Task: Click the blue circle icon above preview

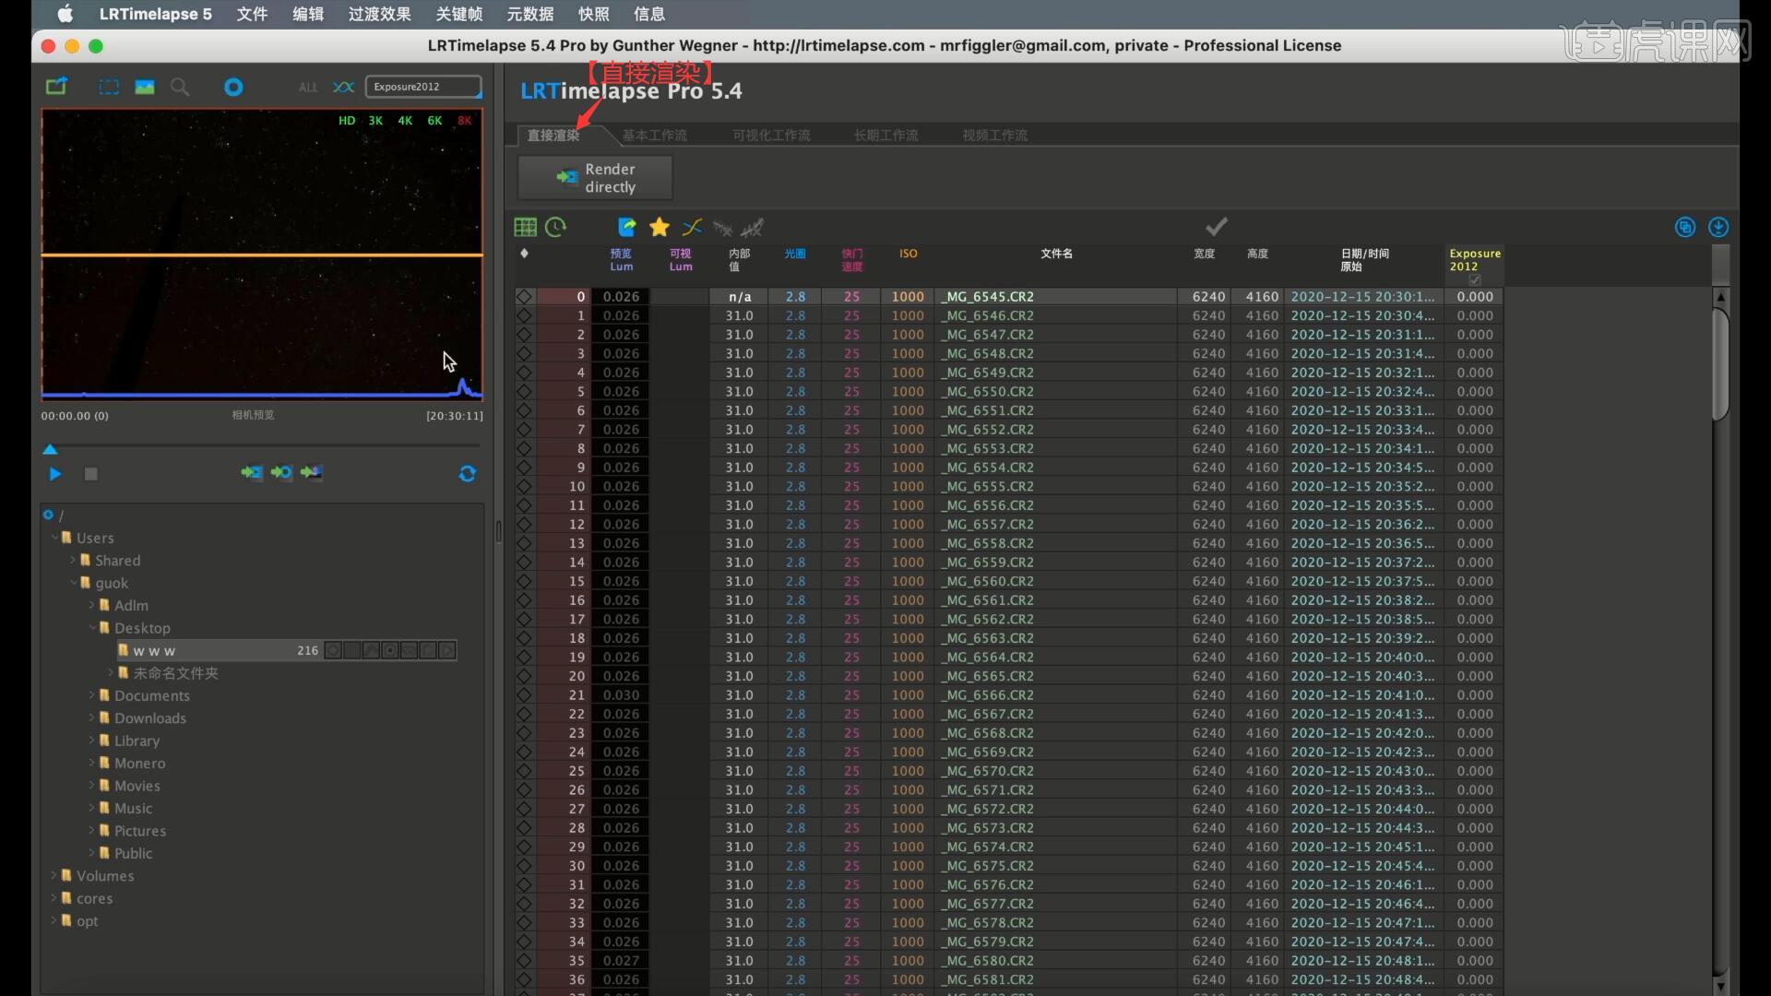Action: coord(233,87)
